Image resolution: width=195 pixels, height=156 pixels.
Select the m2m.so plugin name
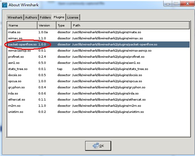click(x=14, y=106)
